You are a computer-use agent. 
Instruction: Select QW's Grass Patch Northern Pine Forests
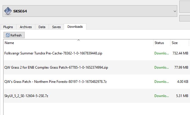[97, 82]
